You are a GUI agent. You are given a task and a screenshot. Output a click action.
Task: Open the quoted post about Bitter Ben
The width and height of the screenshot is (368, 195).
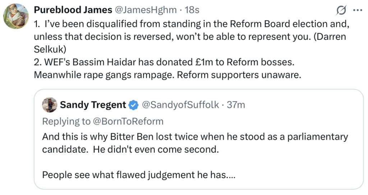coord(199,139)
